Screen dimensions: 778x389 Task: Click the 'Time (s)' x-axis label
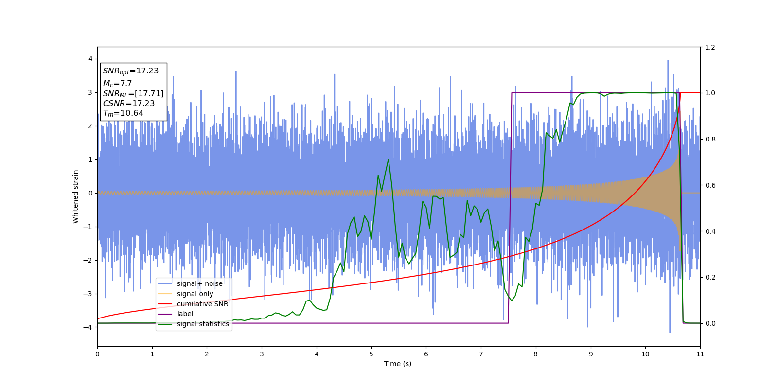pyautogui.click(x=398, y=364)
